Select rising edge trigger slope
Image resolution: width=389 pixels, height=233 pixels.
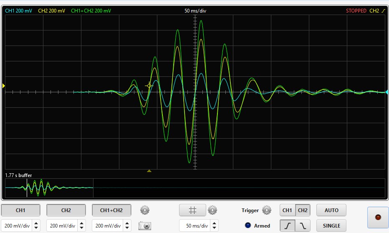[x=288, y=225]
